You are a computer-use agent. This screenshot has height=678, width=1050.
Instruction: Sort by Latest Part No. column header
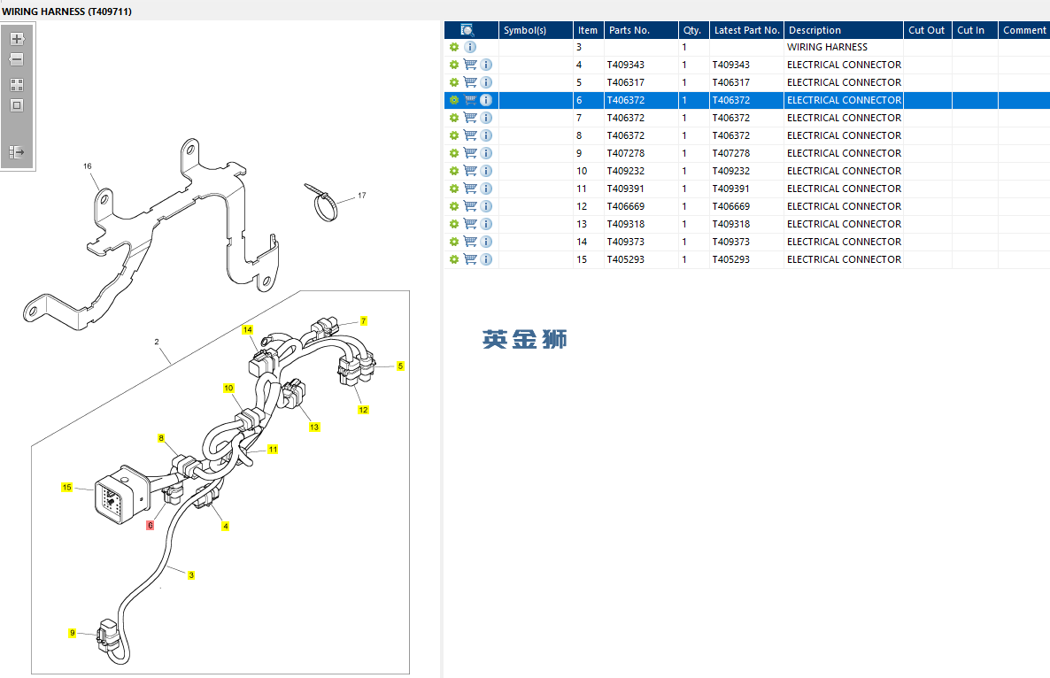tap(746, 30)
